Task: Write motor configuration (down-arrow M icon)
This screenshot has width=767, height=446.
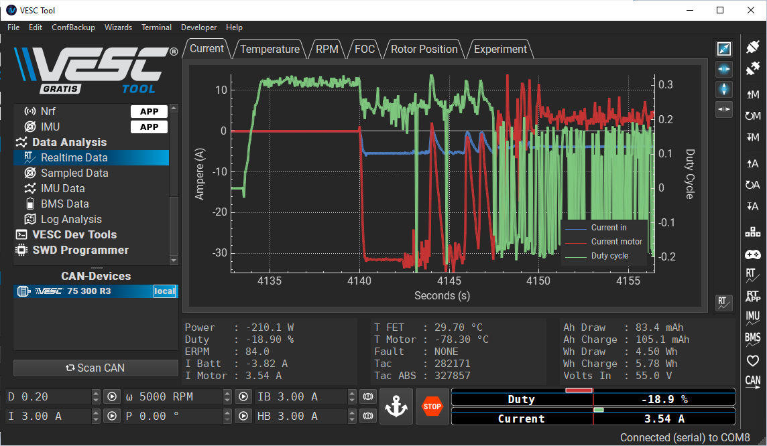Action: (x=752, y=137)
